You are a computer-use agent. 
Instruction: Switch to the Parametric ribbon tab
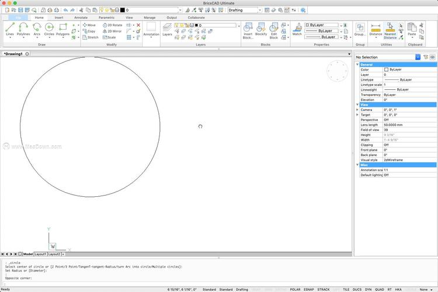pos(106,18)
